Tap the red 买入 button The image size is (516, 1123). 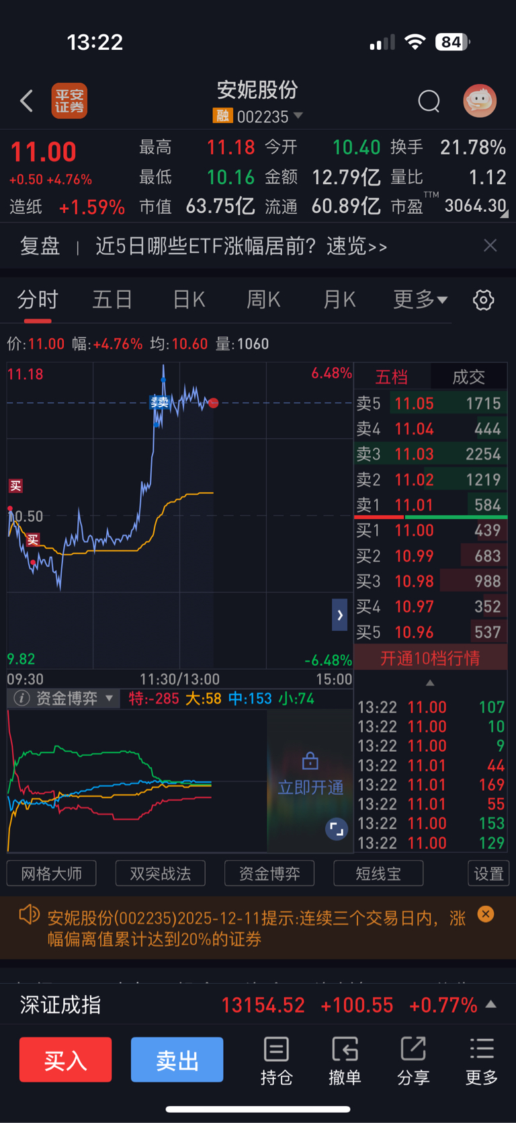tap(65, 1060)
